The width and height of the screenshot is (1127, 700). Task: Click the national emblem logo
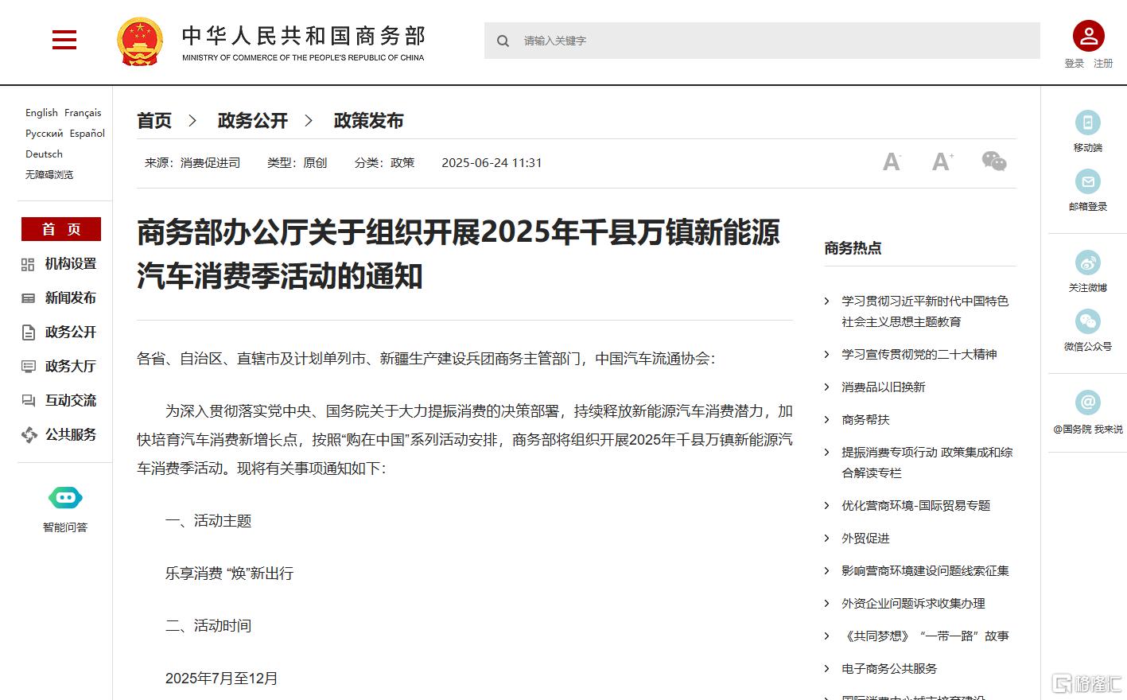[x=140, y=41]
